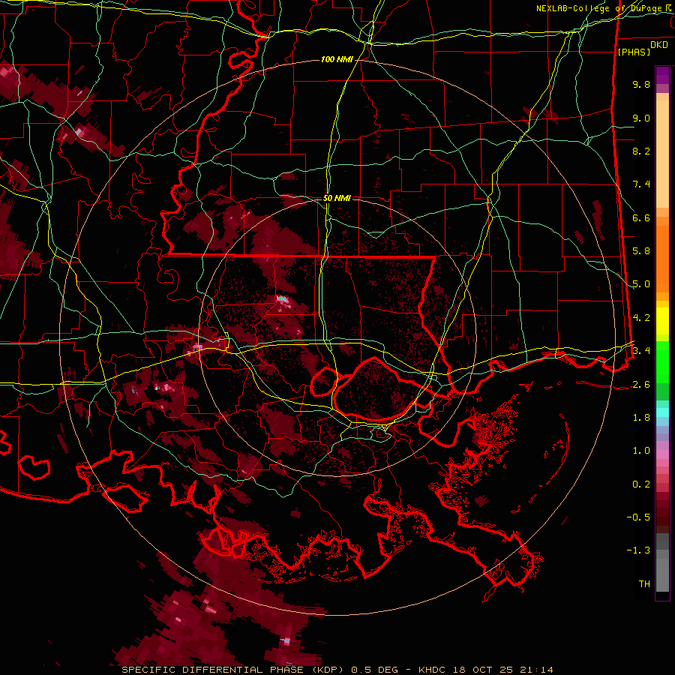This screenshot has width=675, height=675.
Task: Click the 2.6 legend value
Action: pos(641,385)
